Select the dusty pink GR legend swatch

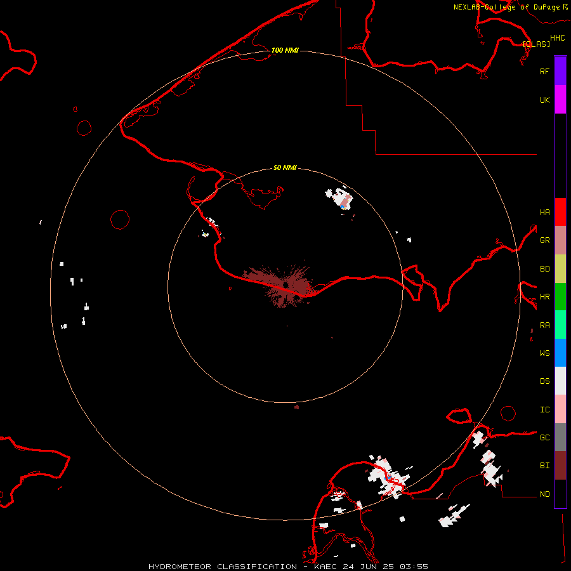coord(560,240)
